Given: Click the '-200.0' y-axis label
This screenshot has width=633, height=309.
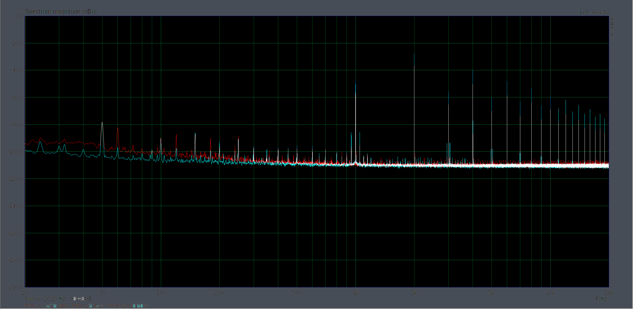Looking at the screenshot, I should click(15, 287).
